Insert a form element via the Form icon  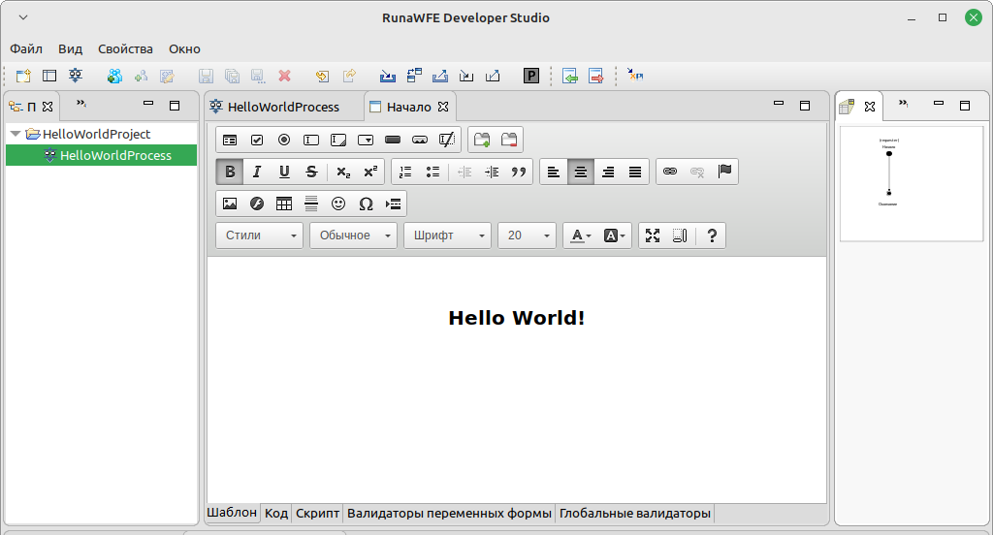tap(230, 140)
